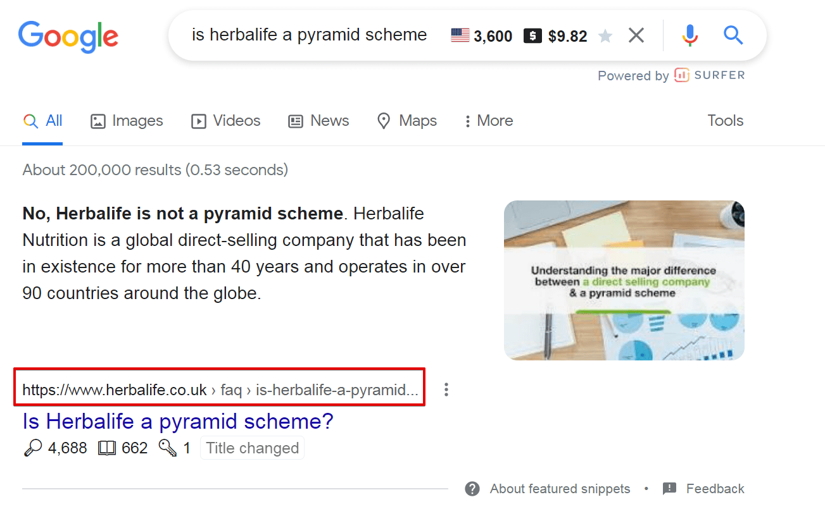Switch to the Images tab

coord(127,121)
